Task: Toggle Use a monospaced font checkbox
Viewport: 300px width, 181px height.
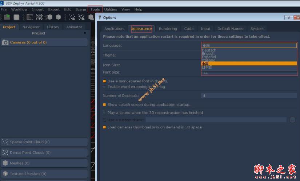Action: pos(104,81)
